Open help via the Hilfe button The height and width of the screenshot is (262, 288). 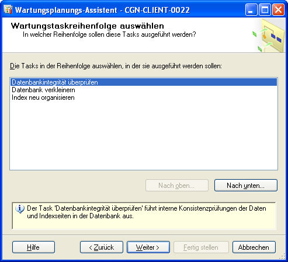pos(33,247)
